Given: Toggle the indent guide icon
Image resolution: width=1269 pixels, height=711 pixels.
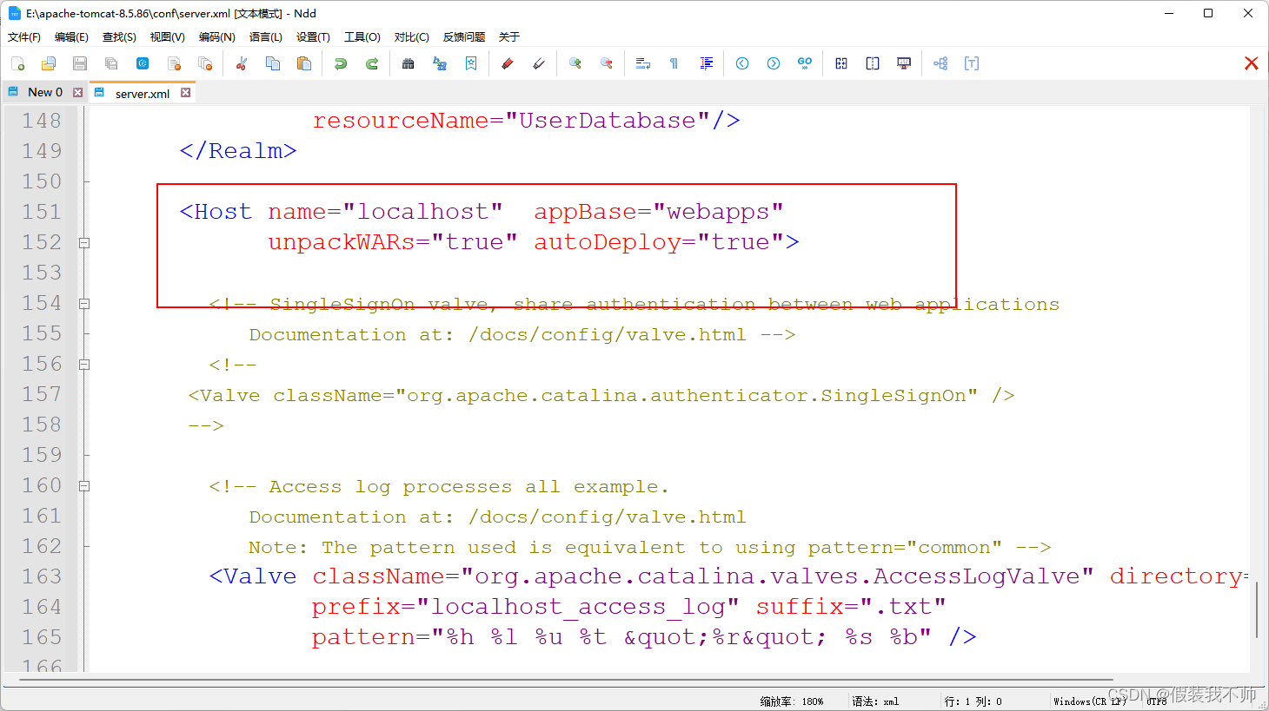Looking at the screenshot, I should (x=706, y=63).
